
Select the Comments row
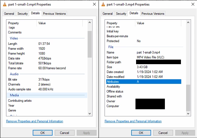pos(47,32)
